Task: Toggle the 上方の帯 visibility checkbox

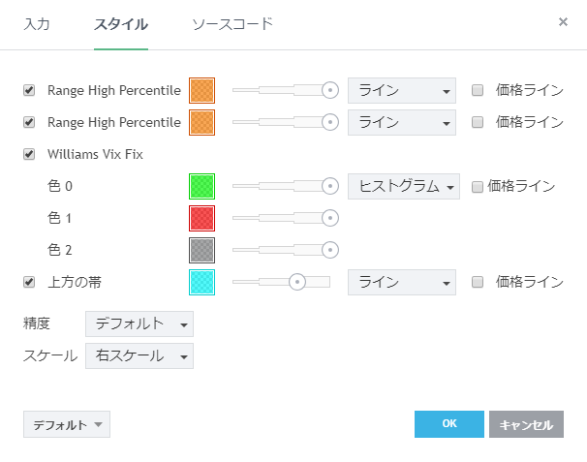Action: [x=29, y=282]
